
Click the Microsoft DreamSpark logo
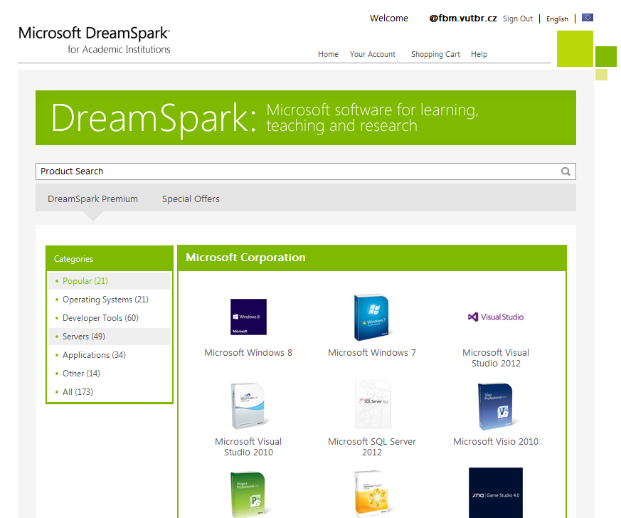click(95, 40)
